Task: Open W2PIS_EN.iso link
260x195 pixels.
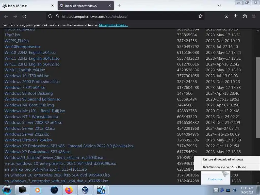Action: [17, 41]
